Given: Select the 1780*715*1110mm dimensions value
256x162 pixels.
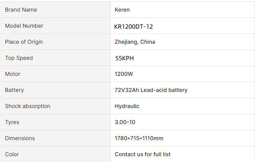Looking at the screenshot, I should [x=139, y=138].
